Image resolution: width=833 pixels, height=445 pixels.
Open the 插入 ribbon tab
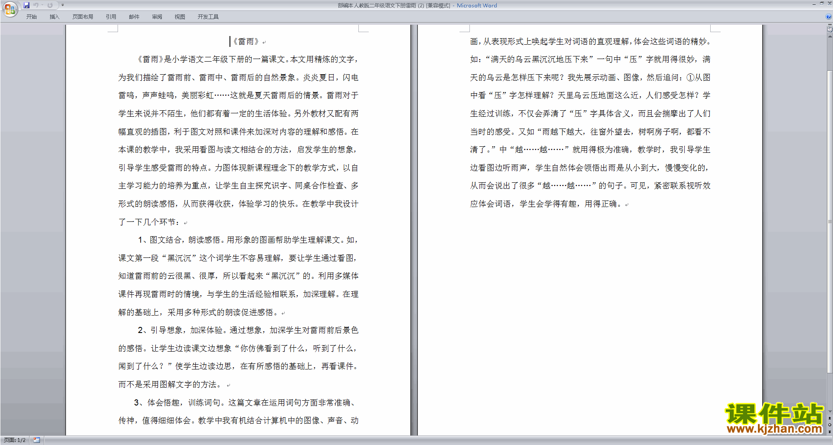click(54, 17)
